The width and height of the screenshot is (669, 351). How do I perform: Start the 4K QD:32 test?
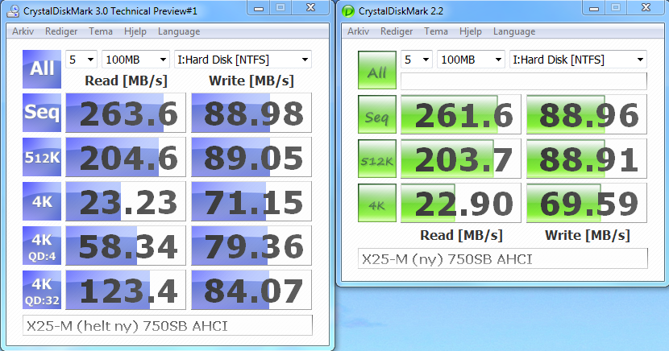(42, 290)
